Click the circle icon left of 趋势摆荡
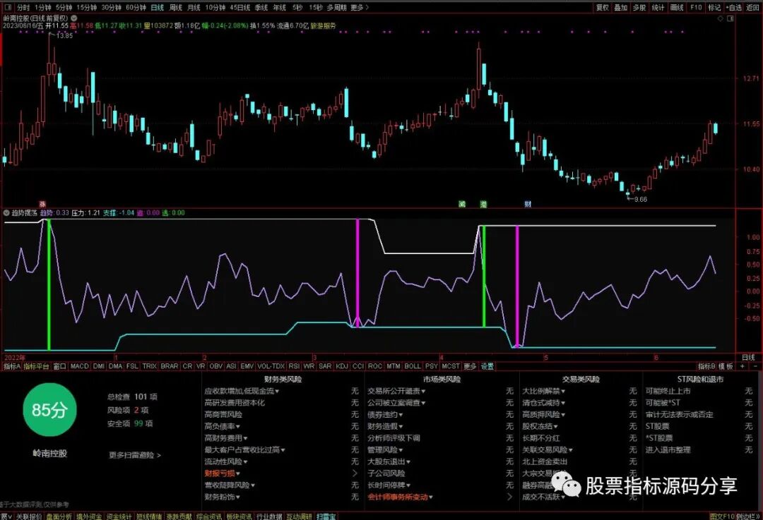The width and height of the screenshot is (763, 520). pyautogui.click(x=6, y=213)
